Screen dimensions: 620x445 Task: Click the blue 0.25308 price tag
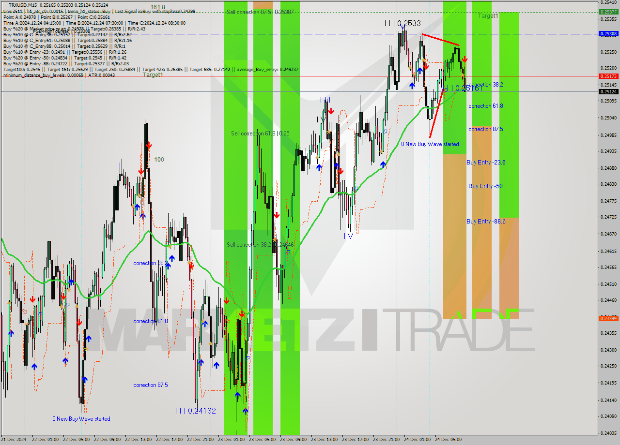[608, 34]
